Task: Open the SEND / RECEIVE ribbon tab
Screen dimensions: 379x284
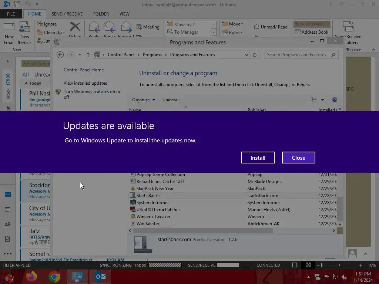Action: tap(67, 14)
